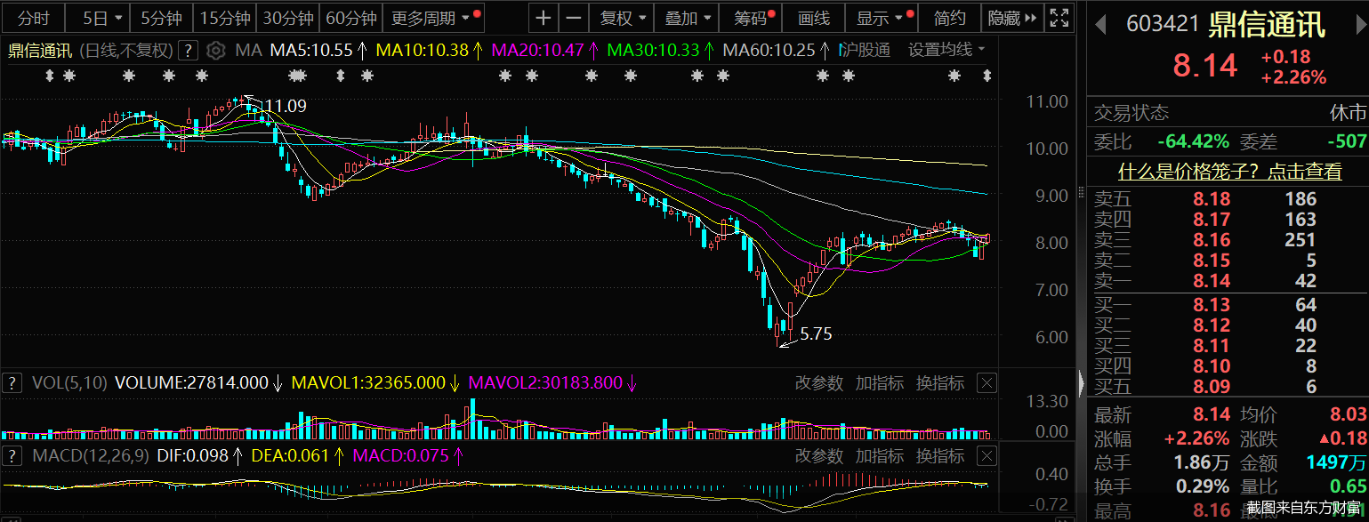Click the MA60:10.25 value label
This screenshot has width=1369, height=522.
click(x=769, y=50)
